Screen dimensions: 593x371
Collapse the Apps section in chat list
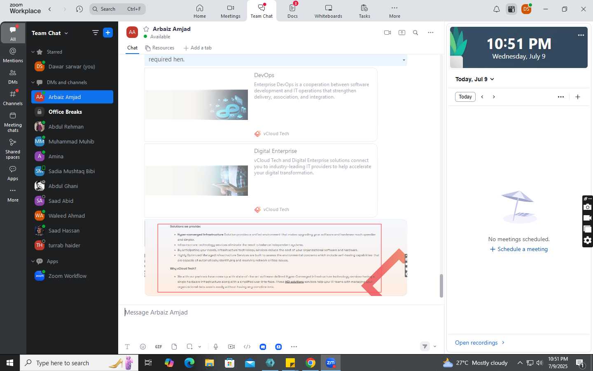33,261
